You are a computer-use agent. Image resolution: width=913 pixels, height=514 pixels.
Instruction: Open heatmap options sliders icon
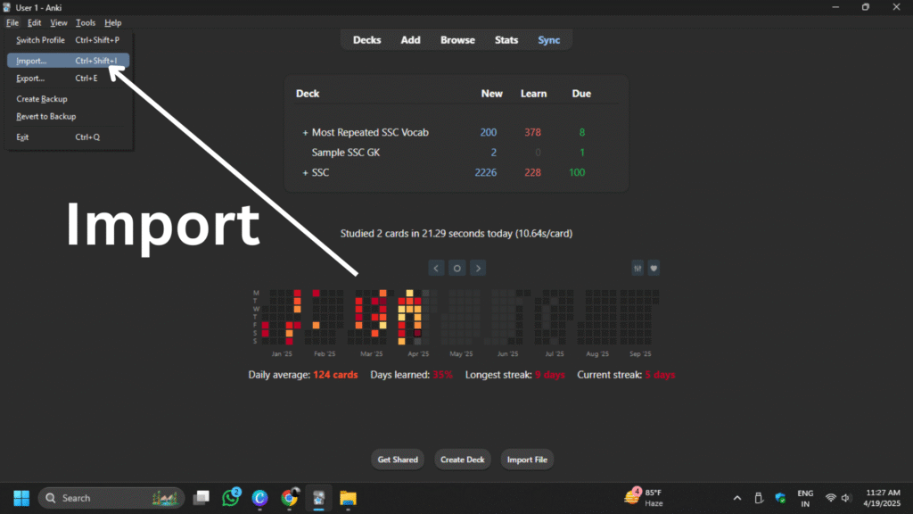637,268
